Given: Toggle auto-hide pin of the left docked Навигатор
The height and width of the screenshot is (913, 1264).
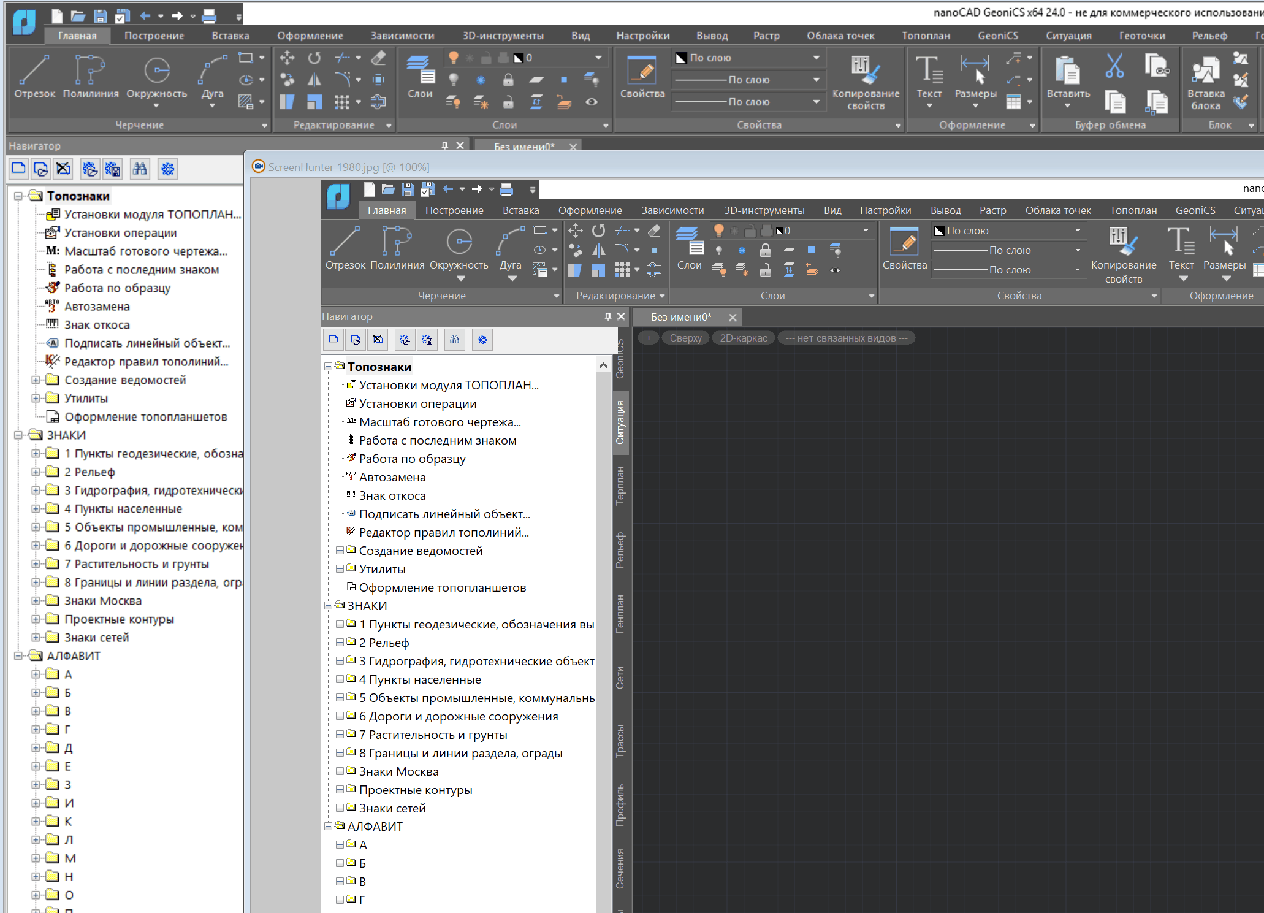Looking at the screenshot, I should coord(445,145).
